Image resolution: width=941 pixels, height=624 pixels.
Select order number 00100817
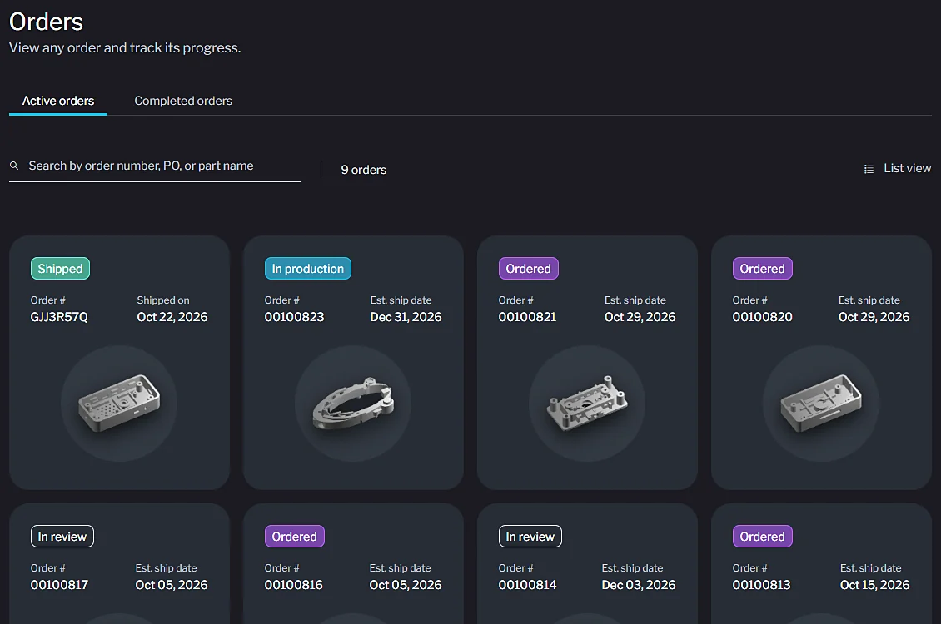click(x=59, y=585)
